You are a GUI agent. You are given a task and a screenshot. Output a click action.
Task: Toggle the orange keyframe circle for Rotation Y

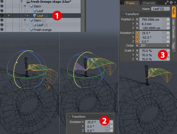point(137,37)
